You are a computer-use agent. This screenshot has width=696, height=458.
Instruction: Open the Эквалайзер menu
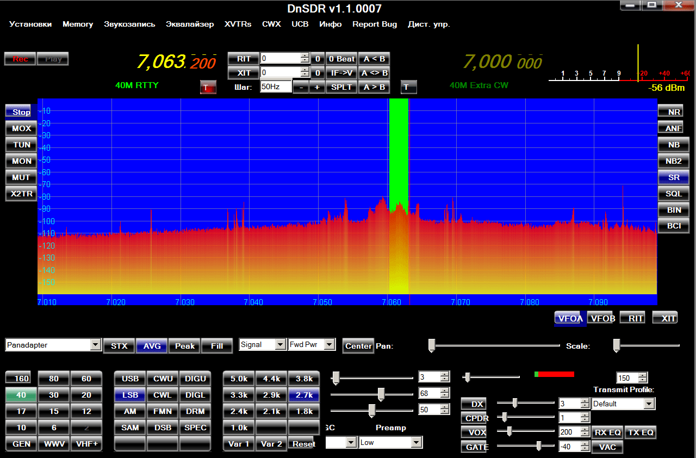[x=190, y=24]
